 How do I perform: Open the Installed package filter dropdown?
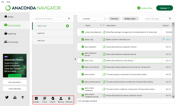pos(93,19)
